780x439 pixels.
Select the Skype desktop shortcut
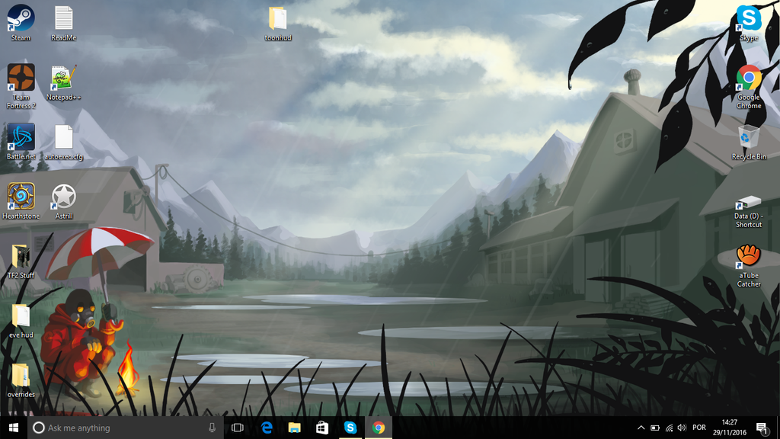pos(749,22)
